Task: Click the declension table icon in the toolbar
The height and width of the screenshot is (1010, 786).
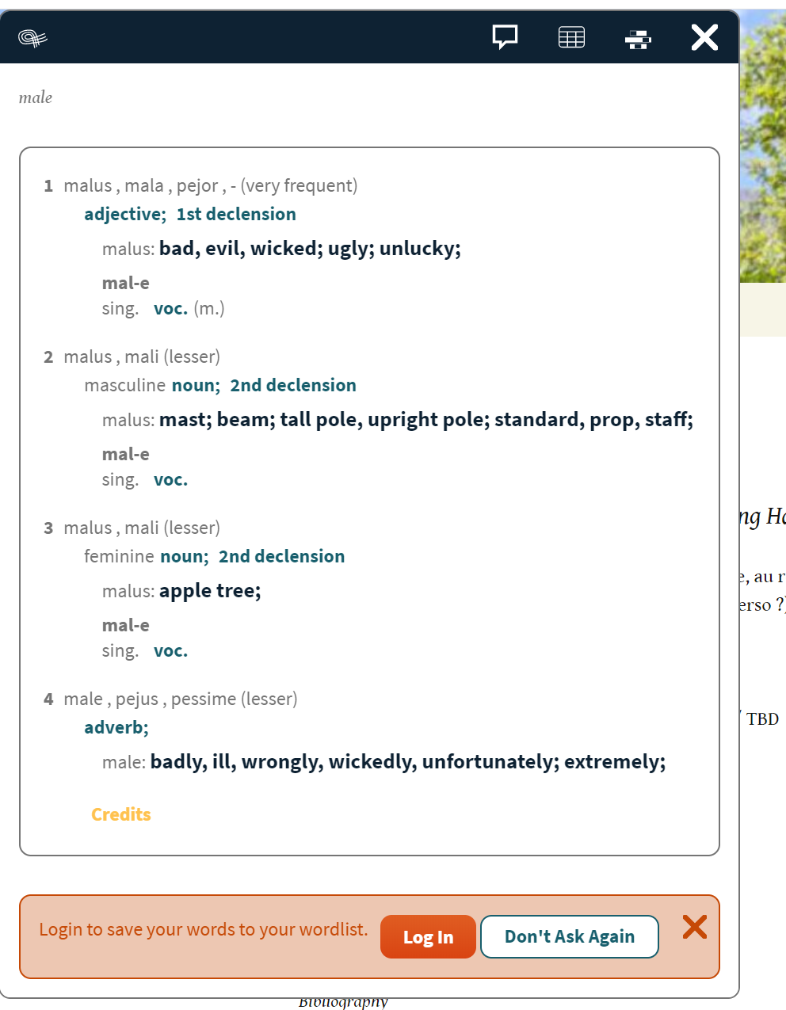Action: (x=571, y=36)
